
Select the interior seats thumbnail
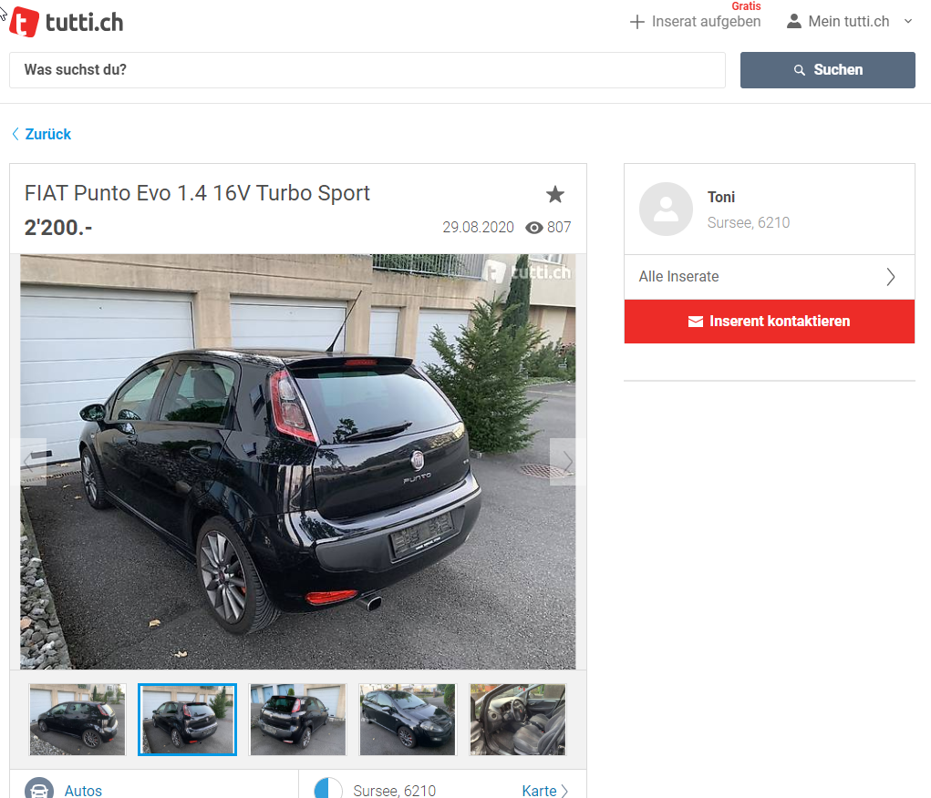point(518,719)
